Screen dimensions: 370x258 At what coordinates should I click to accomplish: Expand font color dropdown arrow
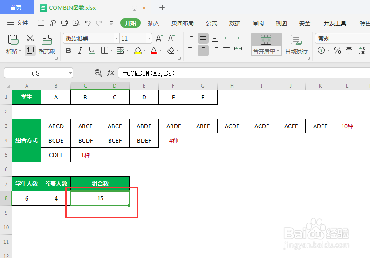[160, 50]
